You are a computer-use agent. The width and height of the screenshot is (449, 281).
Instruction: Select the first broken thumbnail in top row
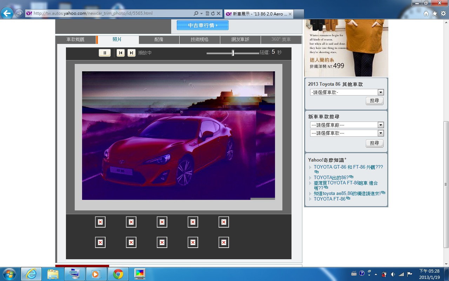click(100, 222)
